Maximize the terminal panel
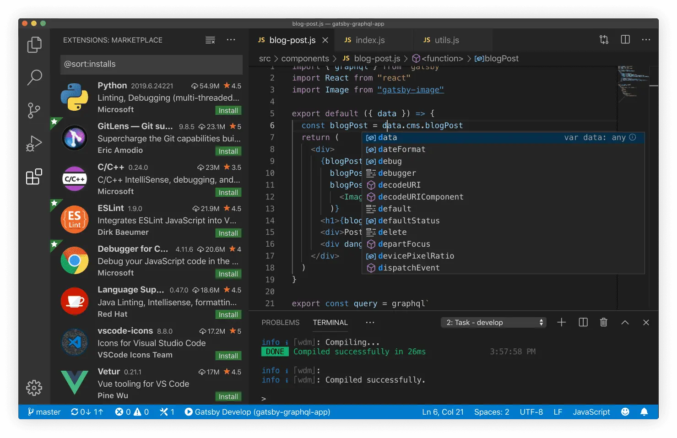 [x=625, y=322]
